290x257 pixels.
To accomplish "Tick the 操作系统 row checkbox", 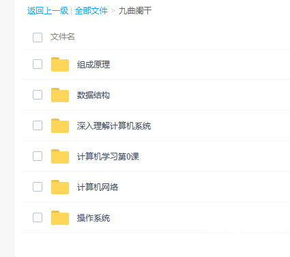I will [x=38, y=217].
